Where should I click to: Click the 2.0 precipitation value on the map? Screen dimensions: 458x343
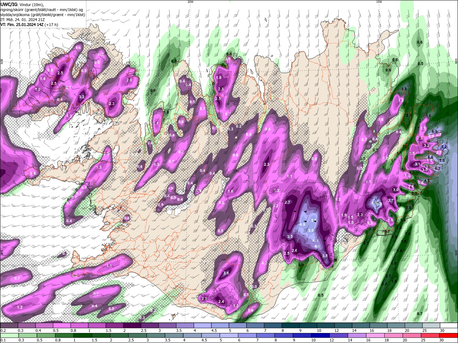(129, 80)
